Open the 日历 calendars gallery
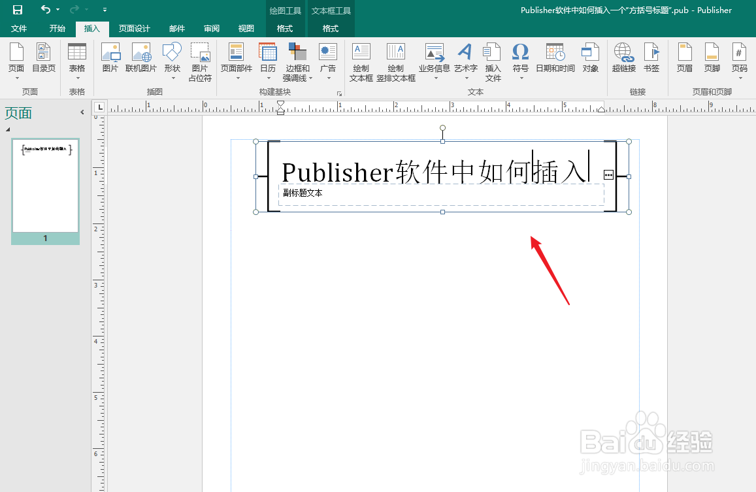Image resolution: width=756 pixels, height=492 pixels. (268, 60)
